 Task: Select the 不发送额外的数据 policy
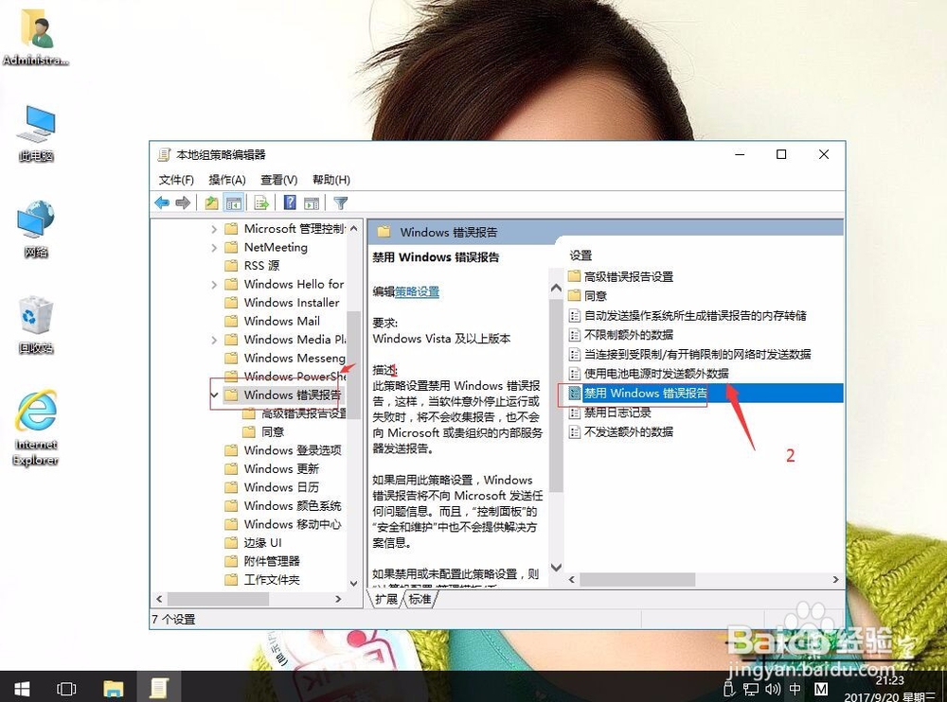pyautogui.click(x=621, y=431)
